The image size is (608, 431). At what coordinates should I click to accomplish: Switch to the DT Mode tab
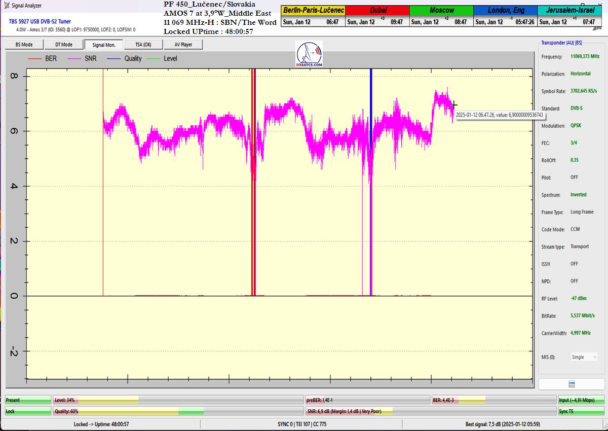[63, 45]
